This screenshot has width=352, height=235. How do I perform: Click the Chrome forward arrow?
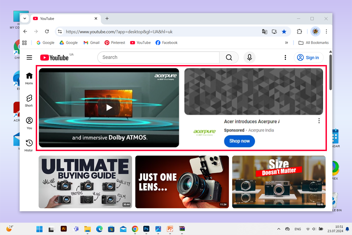(36, 31)
